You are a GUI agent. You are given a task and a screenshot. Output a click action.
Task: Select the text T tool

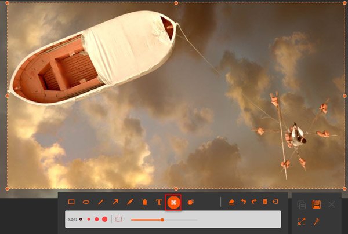click(x=159, y=202)
